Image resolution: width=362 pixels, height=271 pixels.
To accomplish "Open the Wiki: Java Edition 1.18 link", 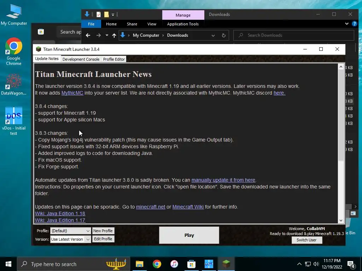I will pyautogui.click(x=60, y=213).
